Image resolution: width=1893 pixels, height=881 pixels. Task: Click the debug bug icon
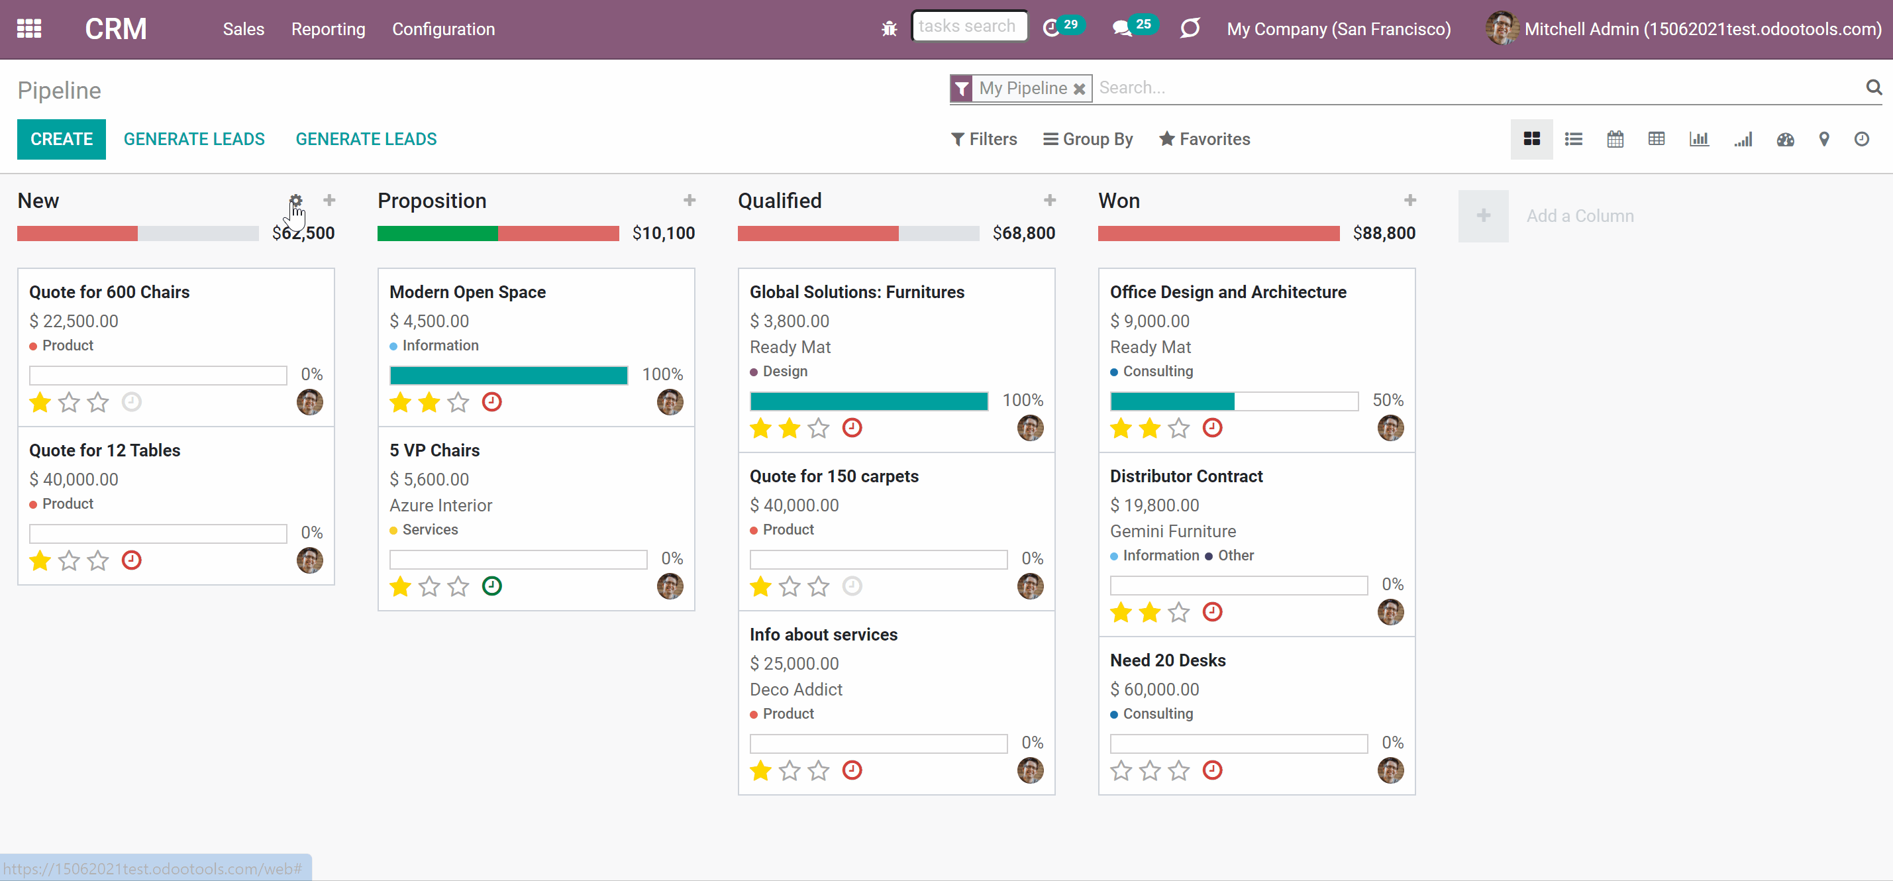pos(889,28)
